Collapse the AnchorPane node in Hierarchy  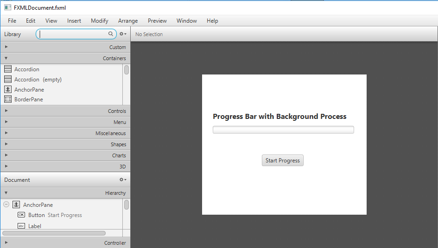click(6, 205)
